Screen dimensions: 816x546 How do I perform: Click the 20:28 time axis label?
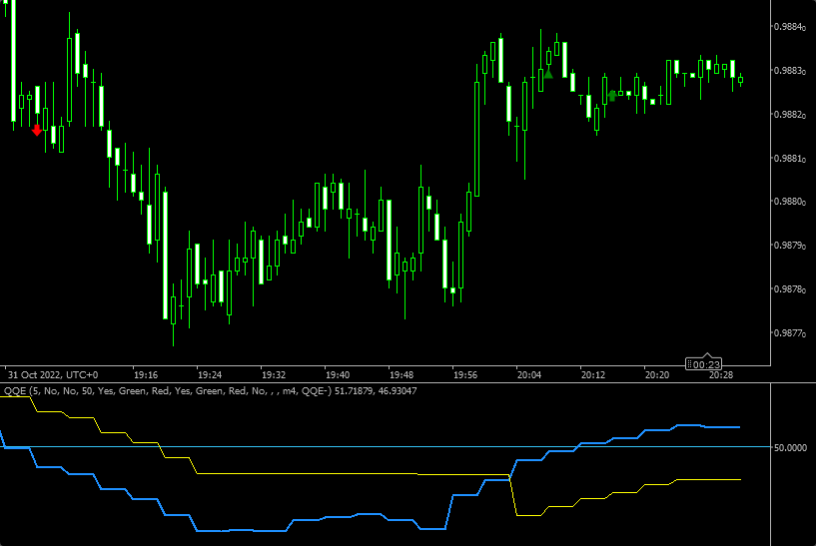(x=720, y=376)
